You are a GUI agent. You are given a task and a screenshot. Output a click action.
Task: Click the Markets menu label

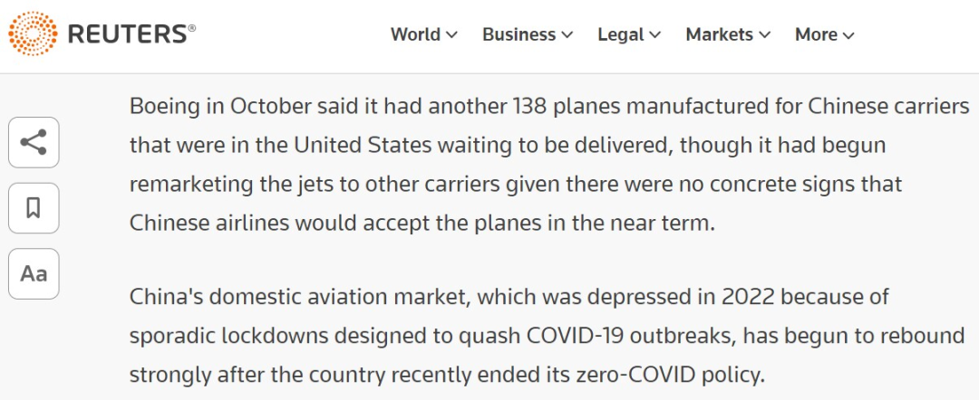click(719, 34)
